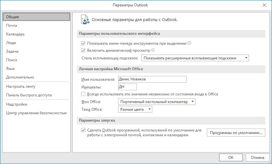Enable 'Всегда использовать эти значения' checkbox
The height and width of the screenshot is (164, 272).
click(x=83, y=94)
